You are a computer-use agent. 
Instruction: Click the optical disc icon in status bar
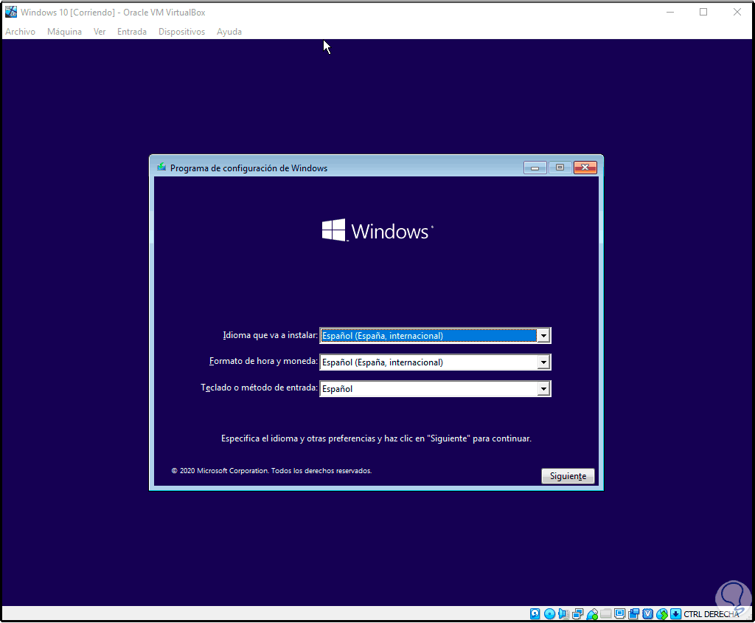coord(549,614)
